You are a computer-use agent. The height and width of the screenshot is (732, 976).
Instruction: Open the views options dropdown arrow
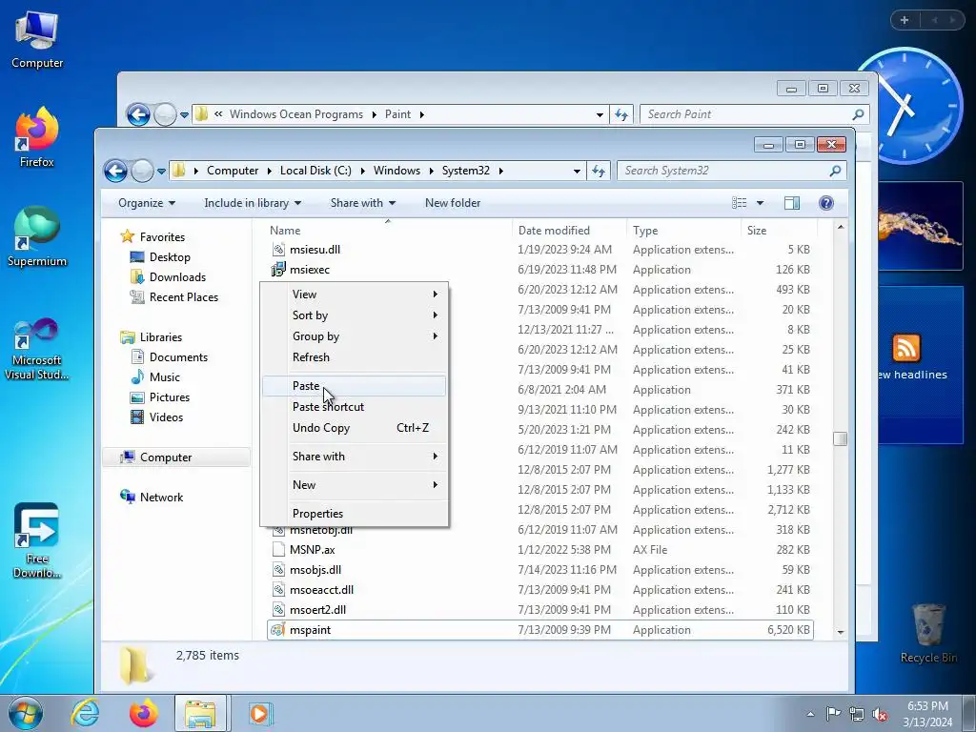[760, 203]
